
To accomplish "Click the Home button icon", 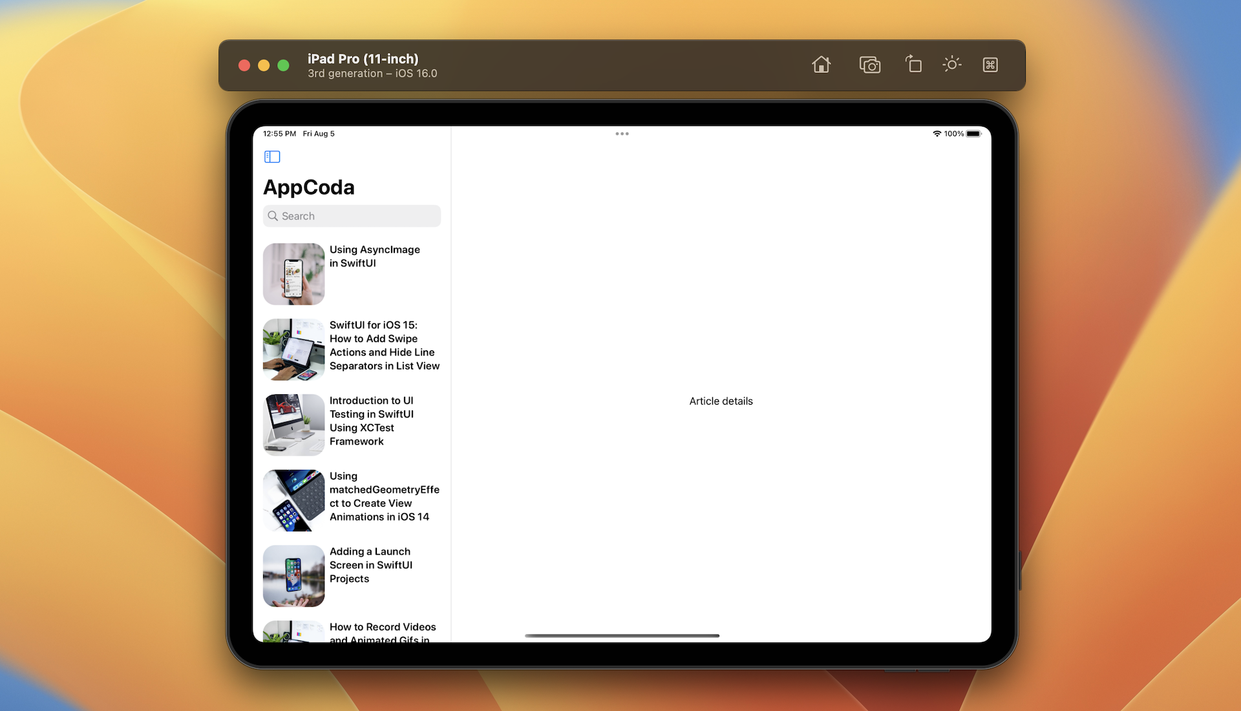I will [x=820, y=65].
